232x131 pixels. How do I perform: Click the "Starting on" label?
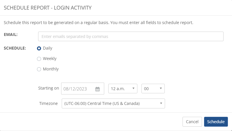click(49, 88)
